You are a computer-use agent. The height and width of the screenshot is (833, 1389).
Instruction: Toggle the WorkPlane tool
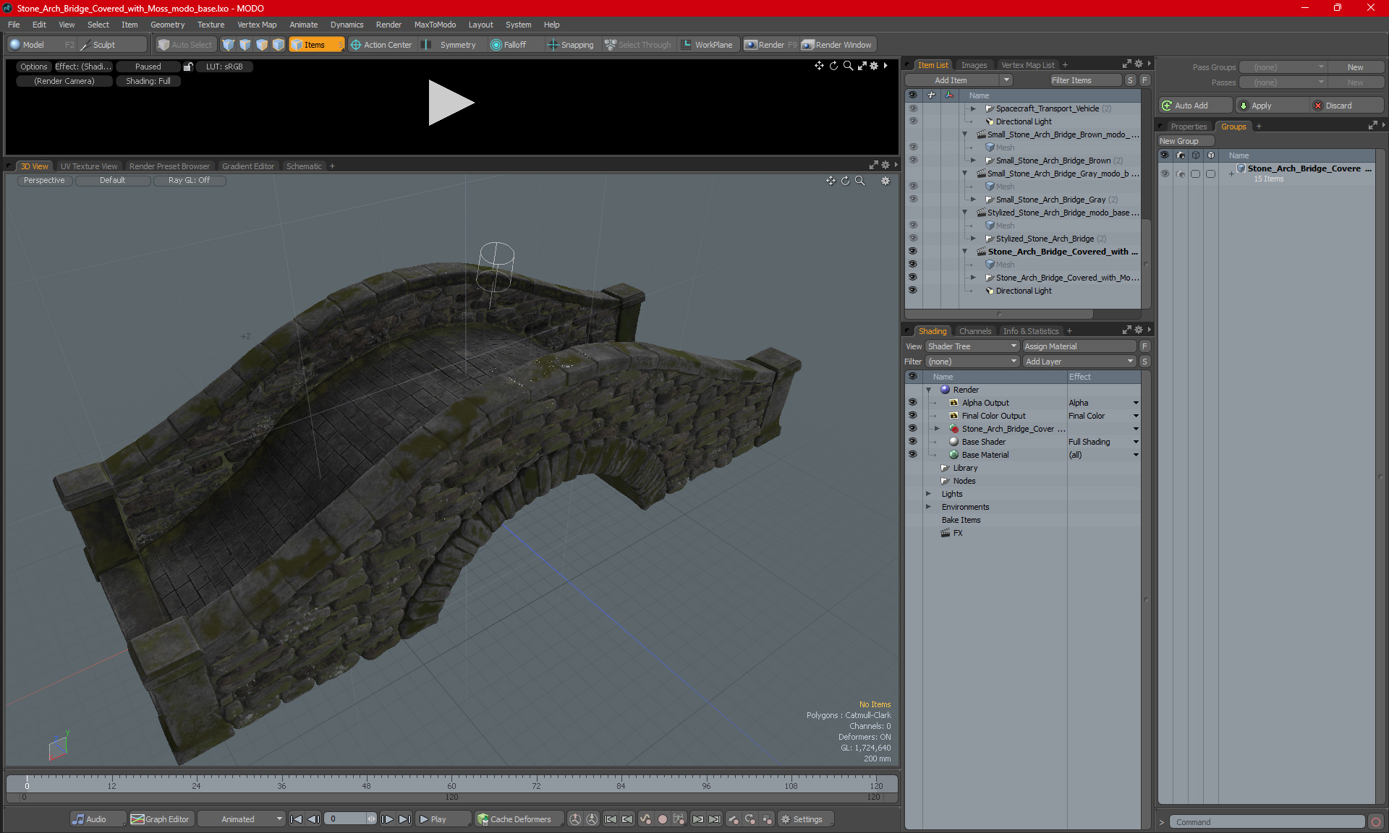(x=706, y=45)
